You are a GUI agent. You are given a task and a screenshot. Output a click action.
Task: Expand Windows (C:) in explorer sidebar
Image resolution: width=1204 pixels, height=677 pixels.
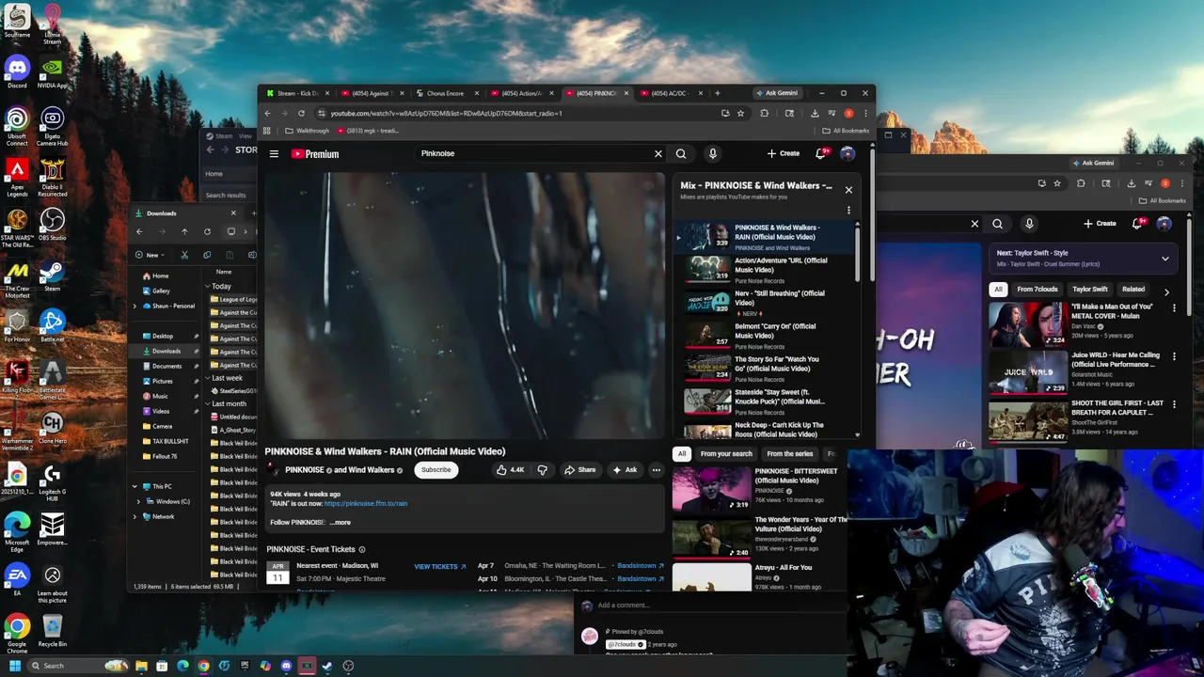[x=137, y=501]
